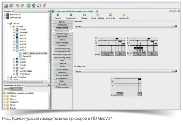
Task: Click the Reload configuration icon
Action: 84,15
